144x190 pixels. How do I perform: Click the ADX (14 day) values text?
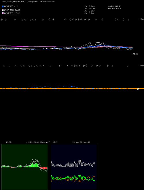coord(81,142)
